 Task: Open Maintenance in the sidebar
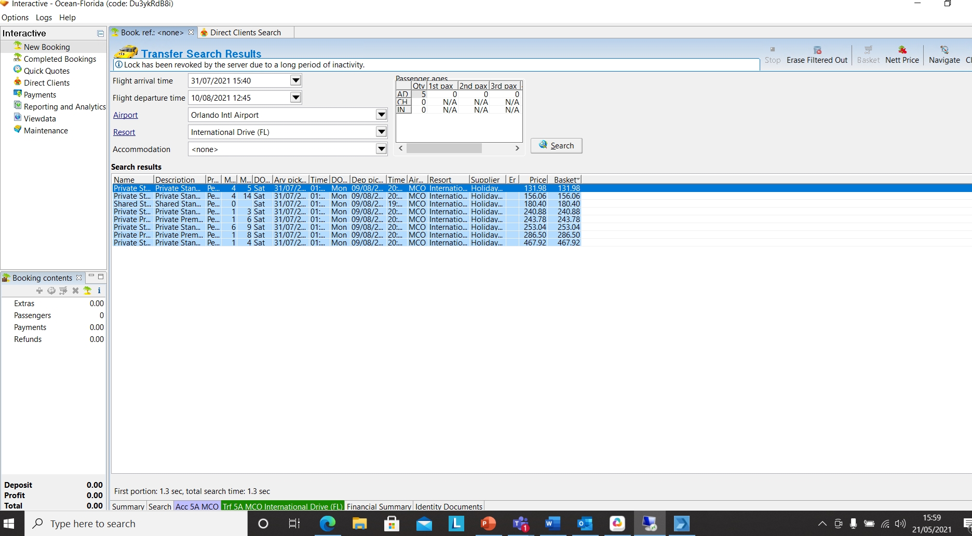46,131
